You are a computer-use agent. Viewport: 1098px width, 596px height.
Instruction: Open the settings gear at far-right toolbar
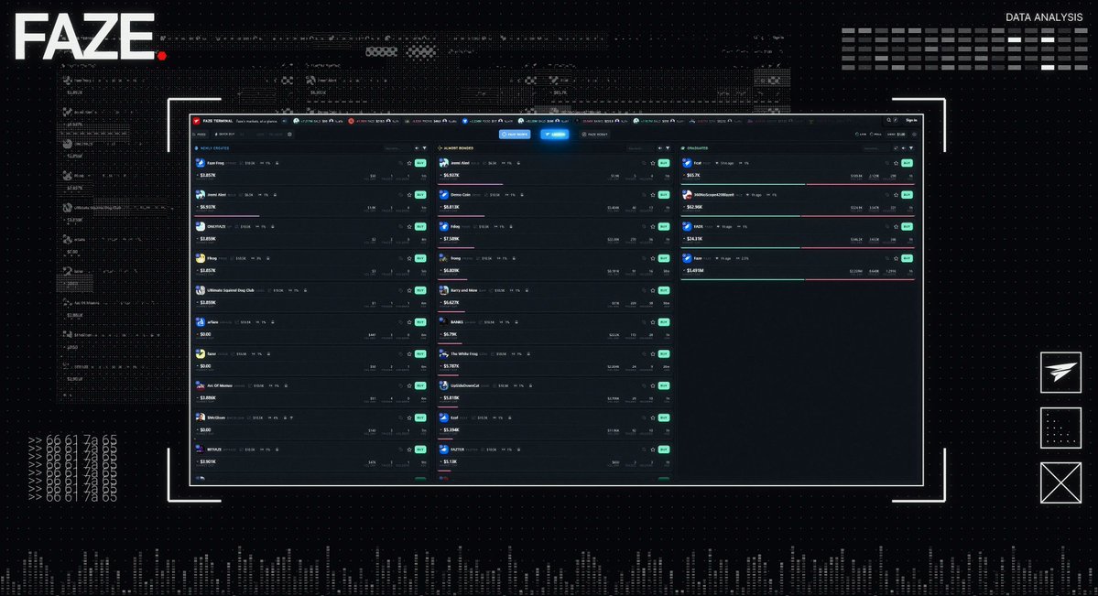point(914,134)
